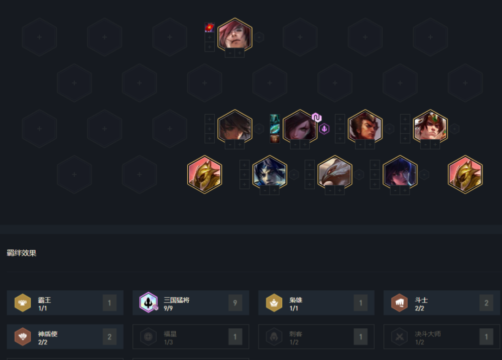Open the 枭雄 trait card
This screenshot has width=502, height=360.
tap(316, 302)
